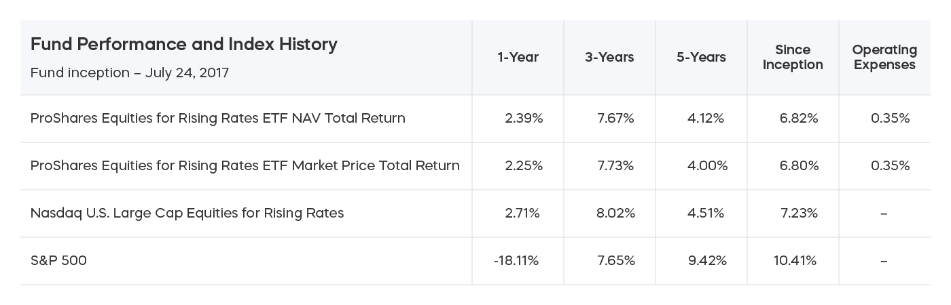Viewport: 951px width, 305px height.
Task: Select the 8.02% Nasdaq 3-Years cell
Action: pos(615,213)
